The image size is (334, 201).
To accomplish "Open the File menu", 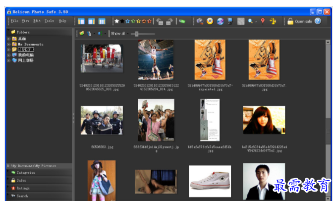I will 14,21.
